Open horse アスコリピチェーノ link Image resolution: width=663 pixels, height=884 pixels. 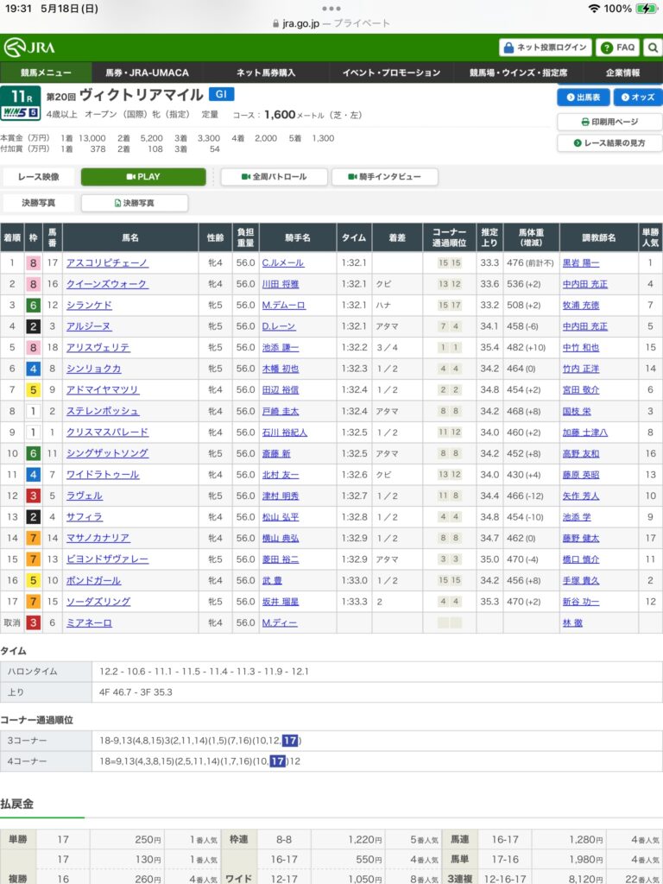(107, 262)
